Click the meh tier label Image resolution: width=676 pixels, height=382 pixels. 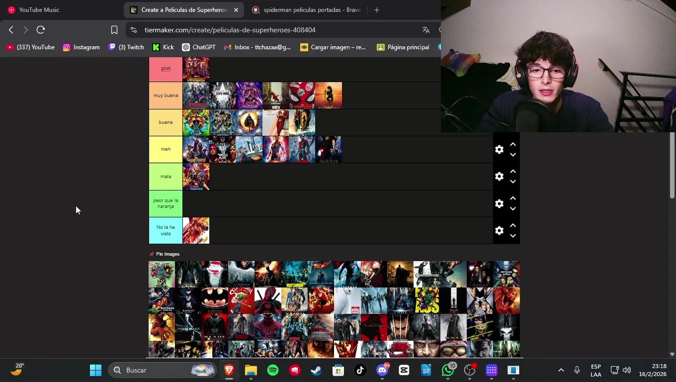pyautogui.click(x=165, y=150)
